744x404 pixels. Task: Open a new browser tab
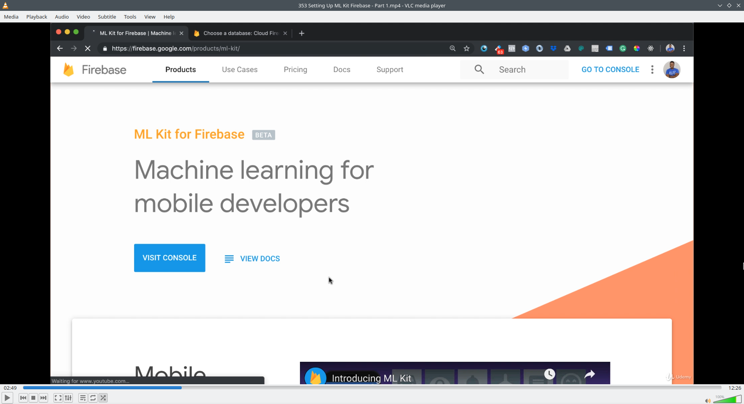(x=301, y=33)
